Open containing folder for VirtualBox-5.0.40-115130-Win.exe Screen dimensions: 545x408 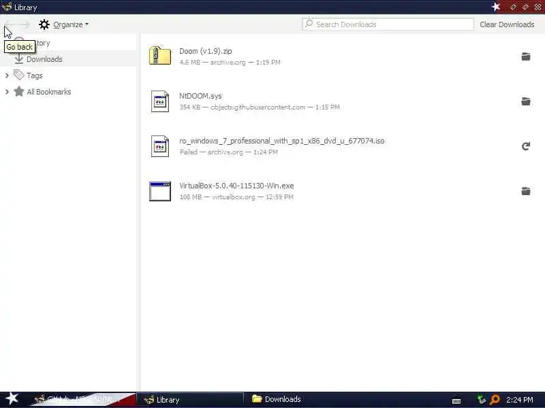tap(525, 191)
